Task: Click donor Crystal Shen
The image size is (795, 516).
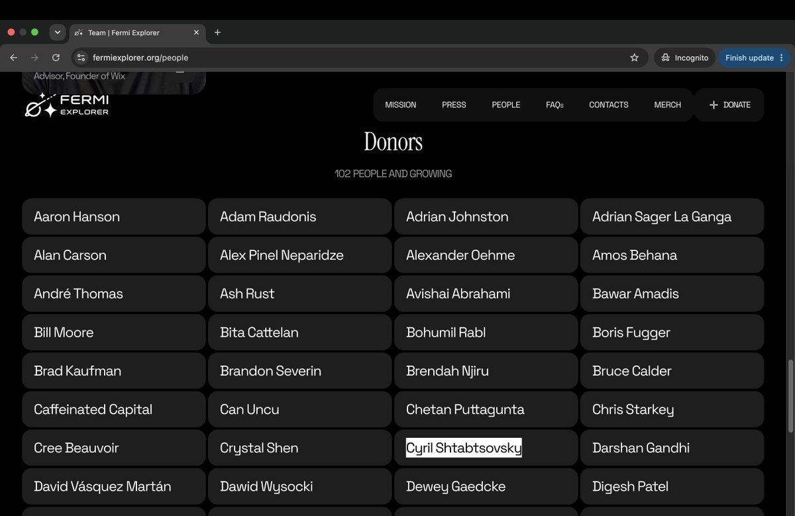Action: click(300, 448)
